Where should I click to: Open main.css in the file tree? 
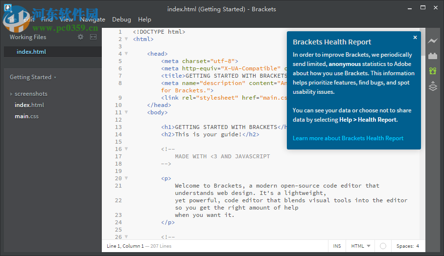click(26, 116)
